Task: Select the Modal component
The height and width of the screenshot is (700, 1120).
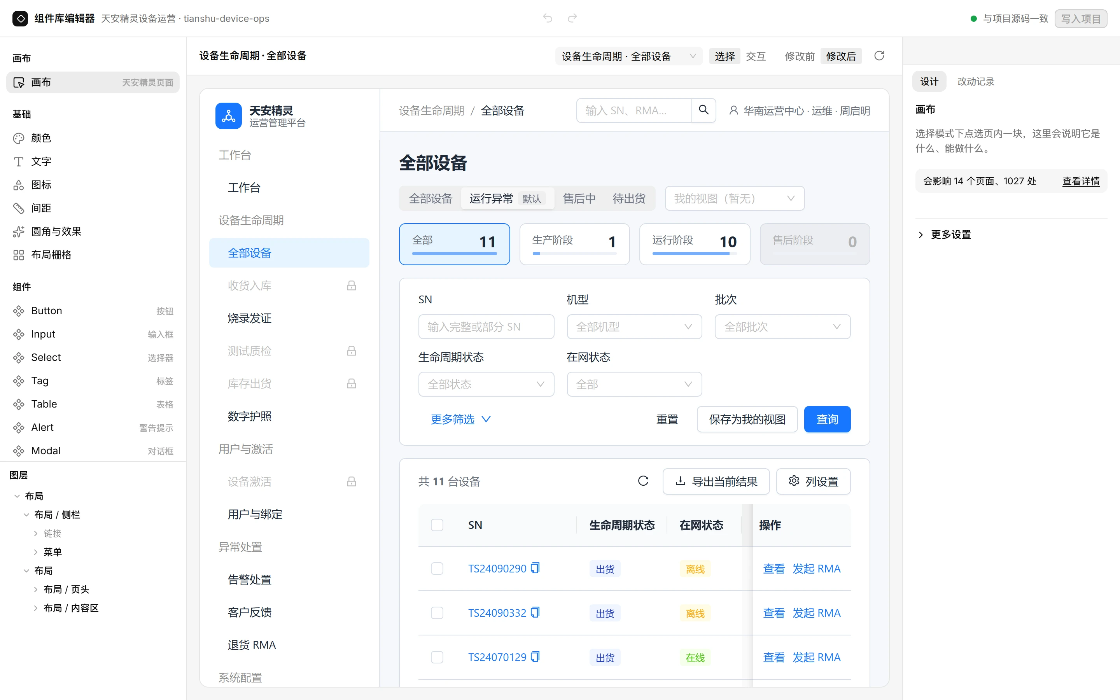Action: [x=93, y=450]
